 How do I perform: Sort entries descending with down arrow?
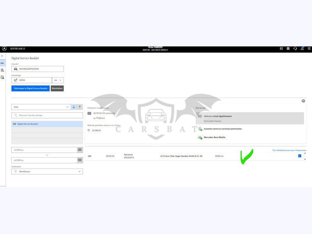[x=74, y=107]
